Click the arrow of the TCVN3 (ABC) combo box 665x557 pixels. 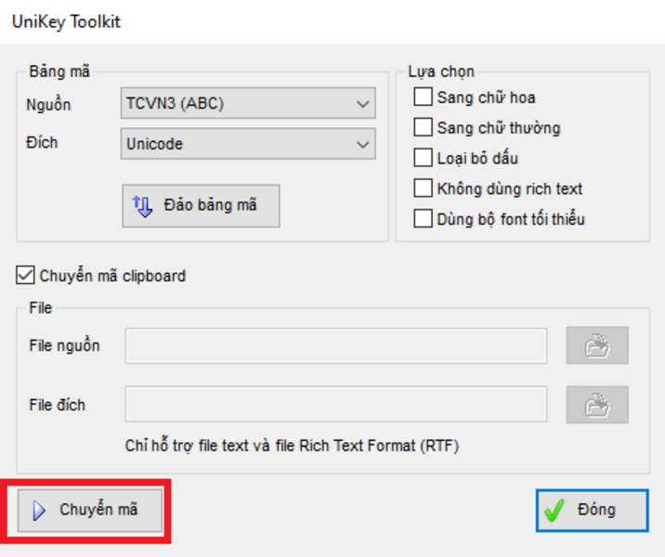[x=362, y=104]
